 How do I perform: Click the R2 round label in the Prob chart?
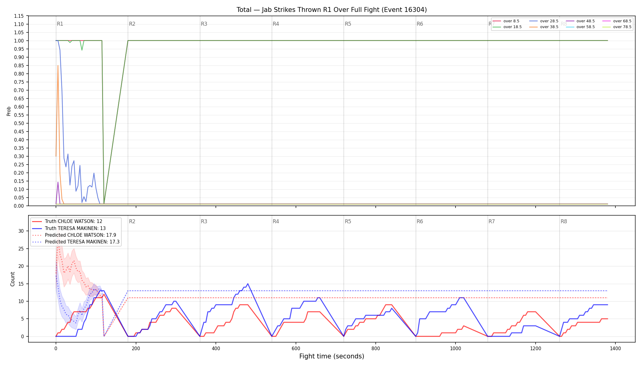click(132, 24)
